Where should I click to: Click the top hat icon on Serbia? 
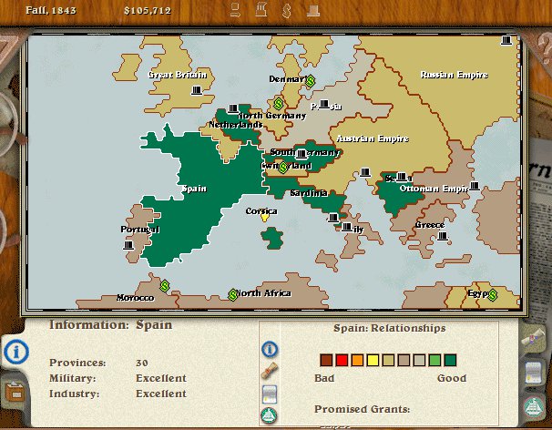click(402, 177)
